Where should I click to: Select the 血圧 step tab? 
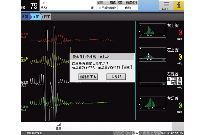pyautogui.click(x=36, y=17)
